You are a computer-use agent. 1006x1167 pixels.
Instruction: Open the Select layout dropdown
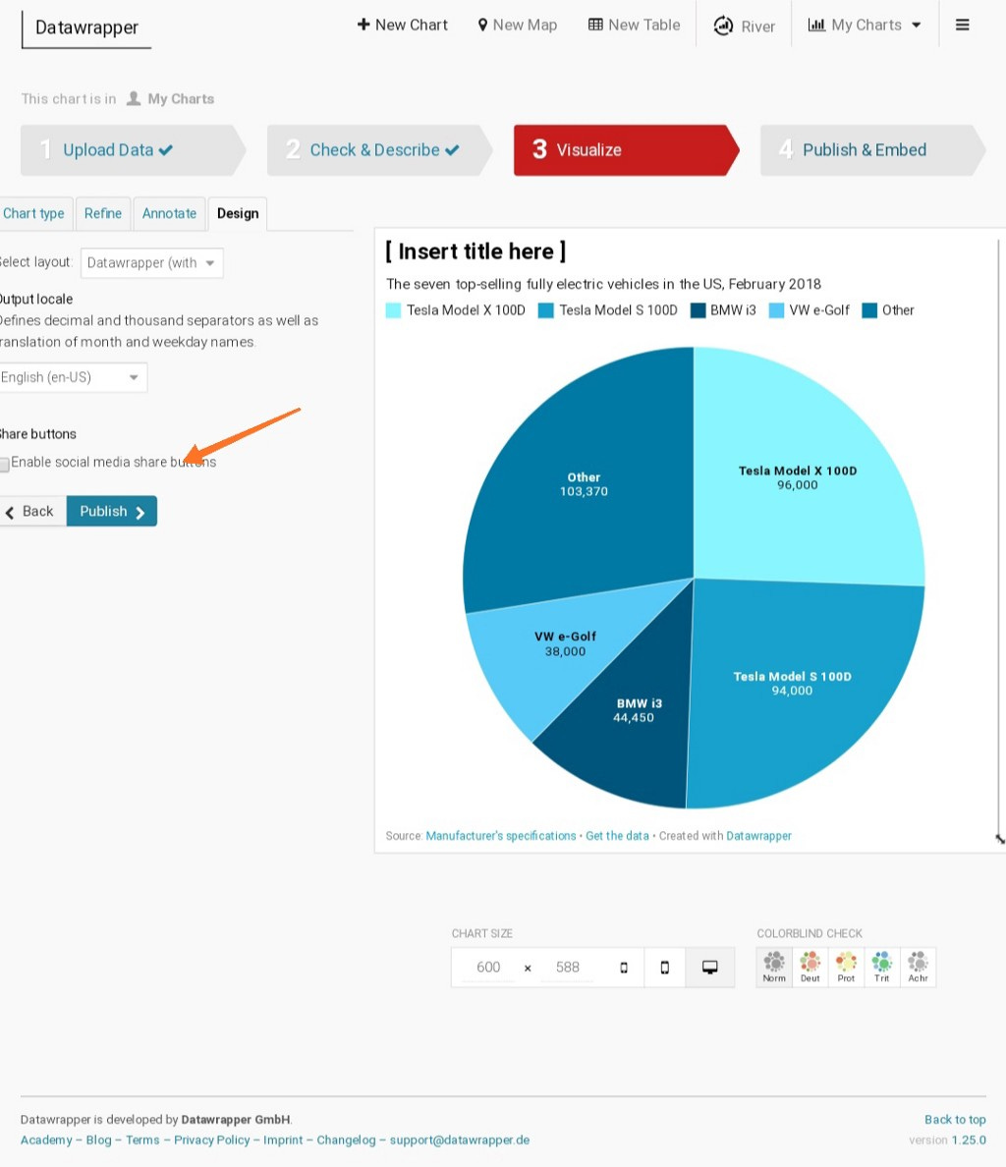(151, 262)
